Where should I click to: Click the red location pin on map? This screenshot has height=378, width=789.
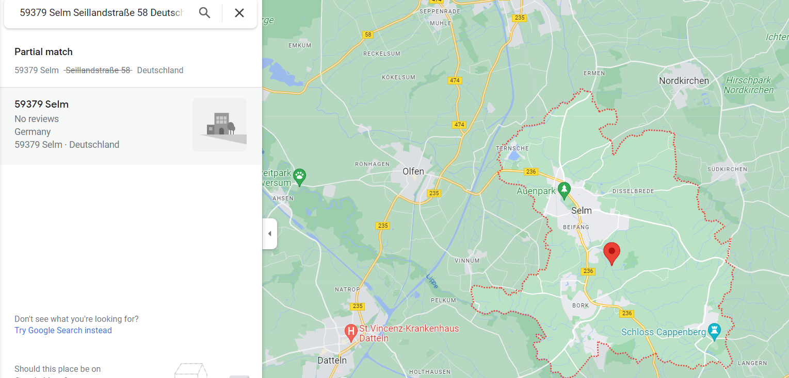(x=611, y=253)
